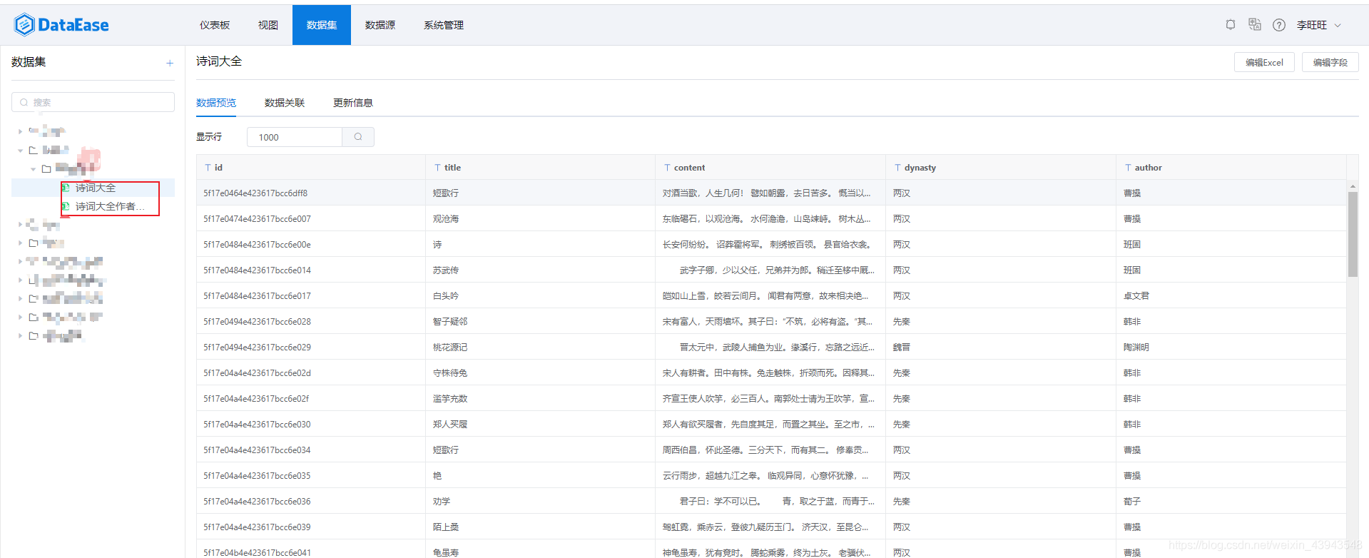Screen dimensions: 1369x558
Task: Click the title column header
Action: click(x=541, y=168)
